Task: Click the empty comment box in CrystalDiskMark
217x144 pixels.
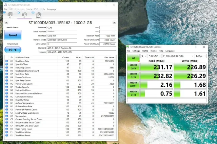Action: tap(167, 100)
